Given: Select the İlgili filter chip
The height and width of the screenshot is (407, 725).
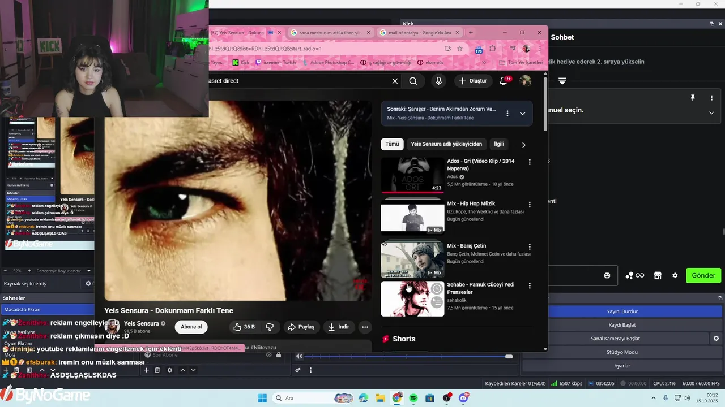Looking at the screenshot, I should [498, 144].
